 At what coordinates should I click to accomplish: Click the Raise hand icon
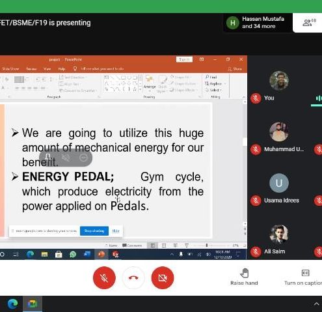245,273
